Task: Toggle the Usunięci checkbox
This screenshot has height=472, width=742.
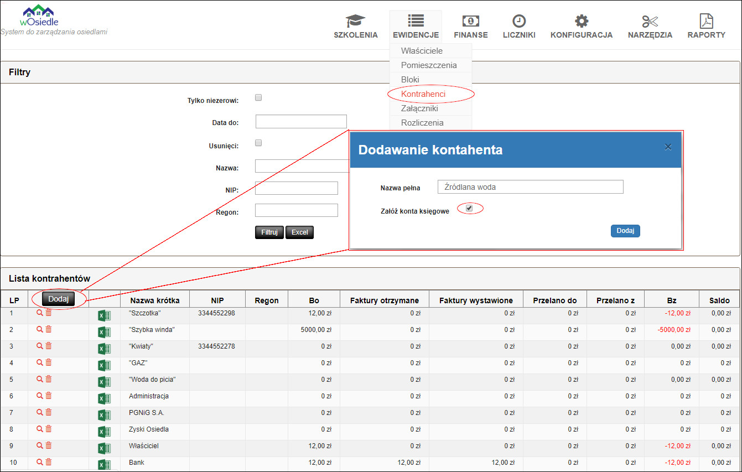Action: (258, 143)
